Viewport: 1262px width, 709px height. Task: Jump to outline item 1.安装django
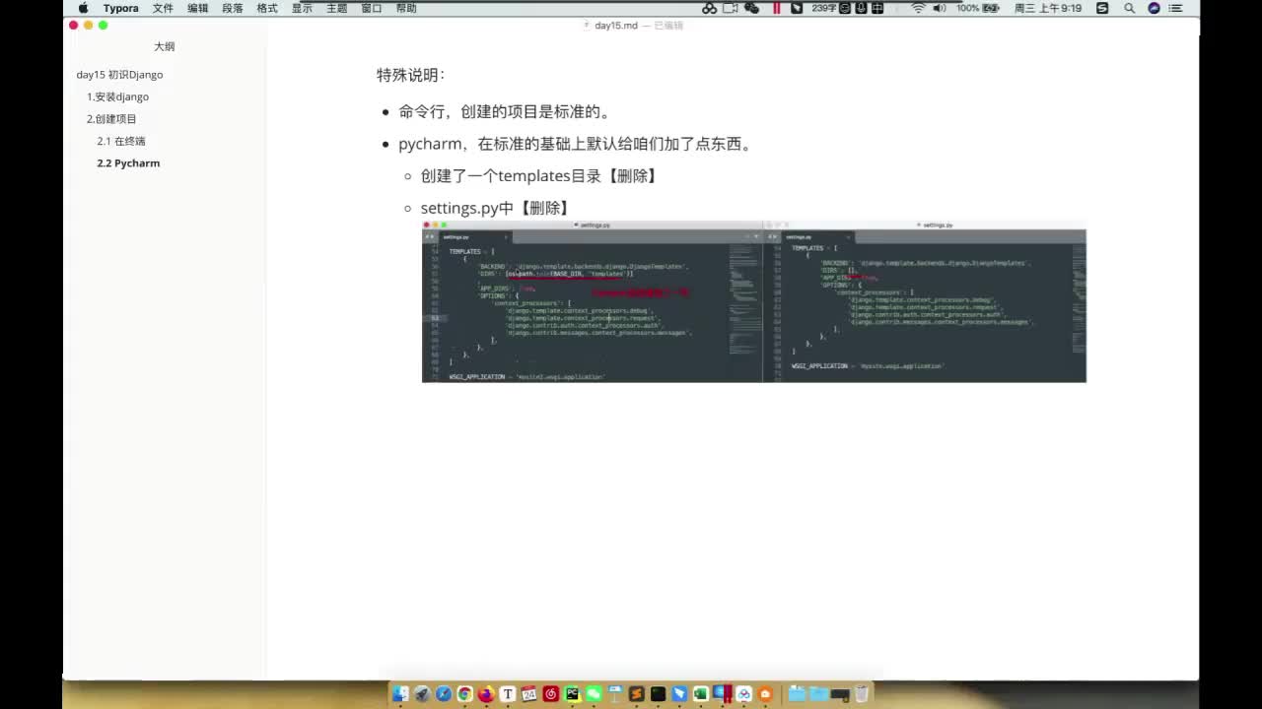(117, 97)
